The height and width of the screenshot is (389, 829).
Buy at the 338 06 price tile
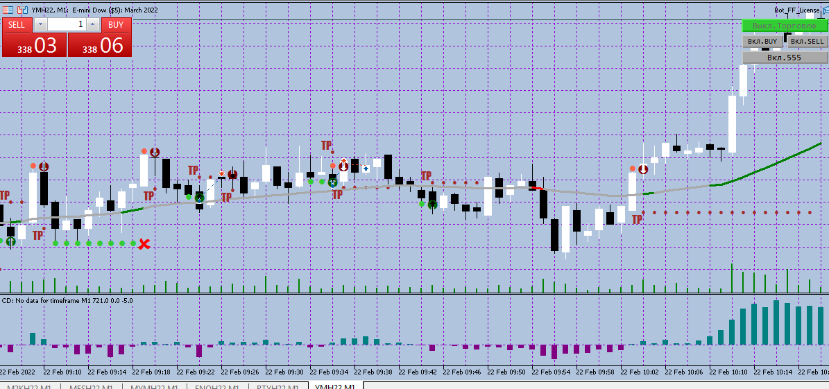tap(99, 45)
